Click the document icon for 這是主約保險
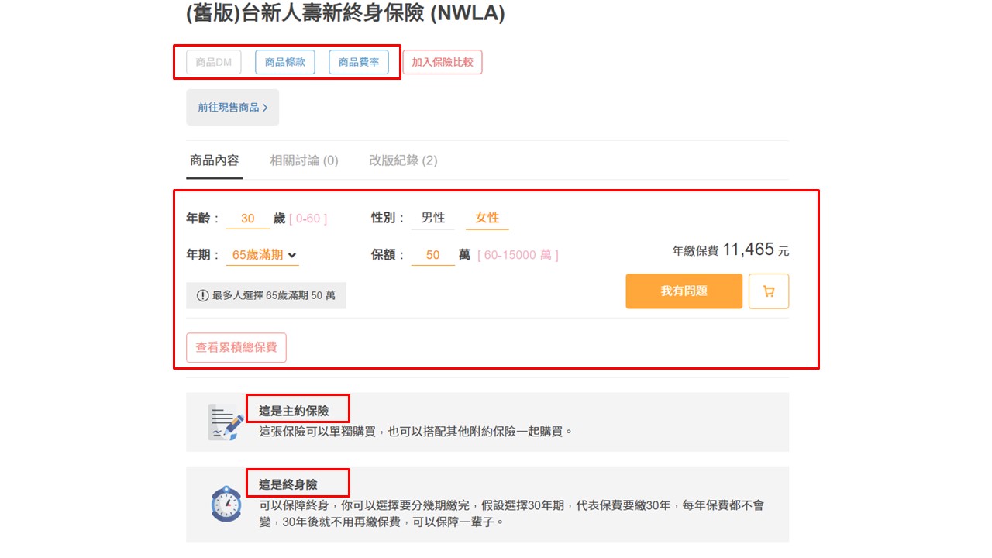 (226, 422)
